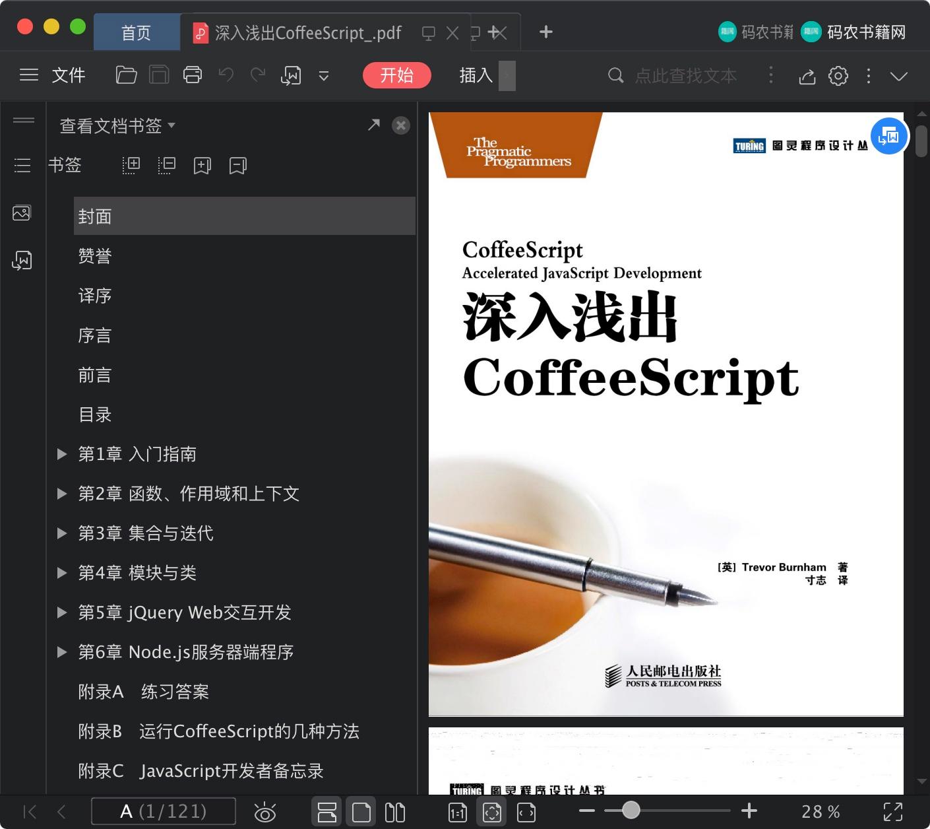Click the sidebar convert document icon
This screenshot has height=829, width=930.
coord(22,260)
